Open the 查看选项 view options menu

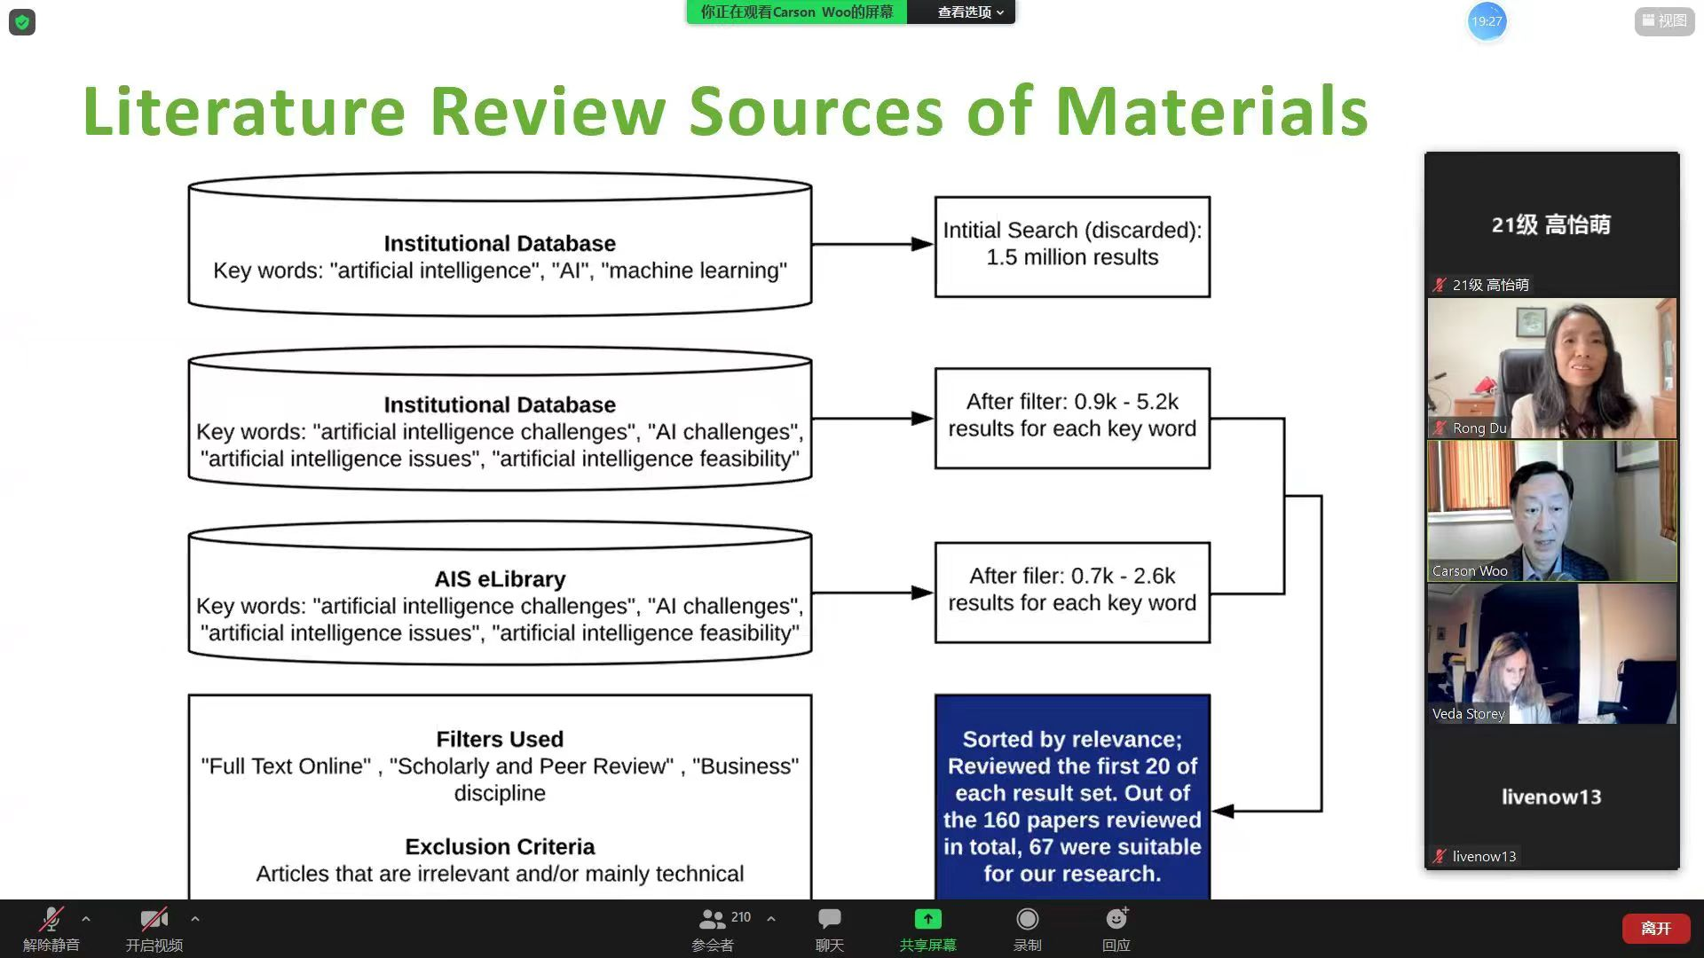pos(970,12)
